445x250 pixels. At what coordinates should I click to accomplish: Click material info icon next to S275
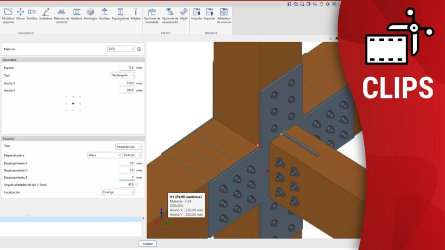(x=139, y=49)
